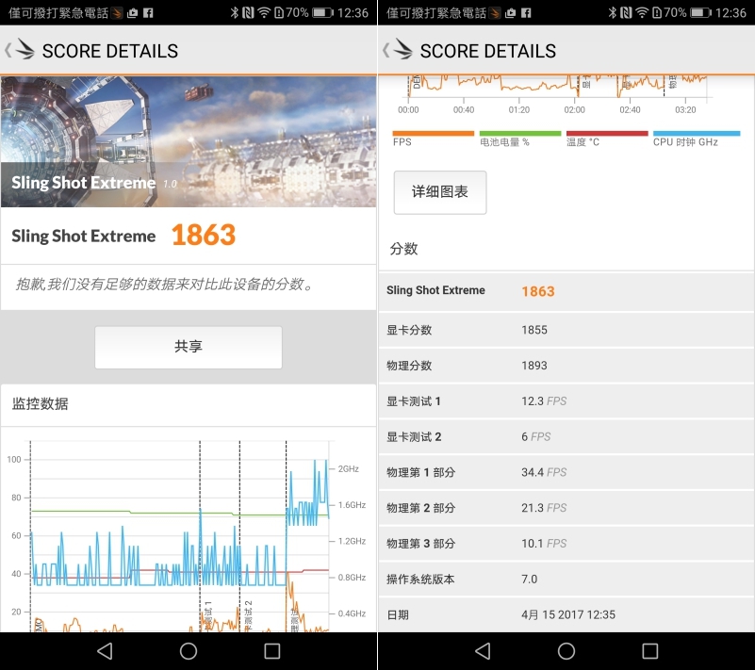Tap Android home button on left screen
Viewport: 755px width, 670px height.
189,651
